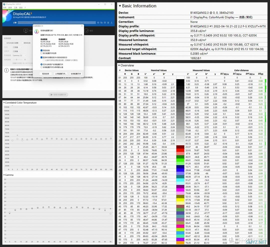Click the rainbow info icon in the dialog
Viewport: 270px width, 247px height.
click(36, 32)
